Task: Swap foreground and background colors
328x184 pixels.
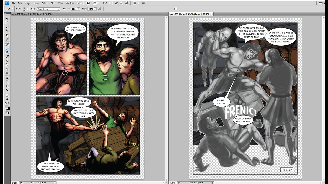Action: 9,103
